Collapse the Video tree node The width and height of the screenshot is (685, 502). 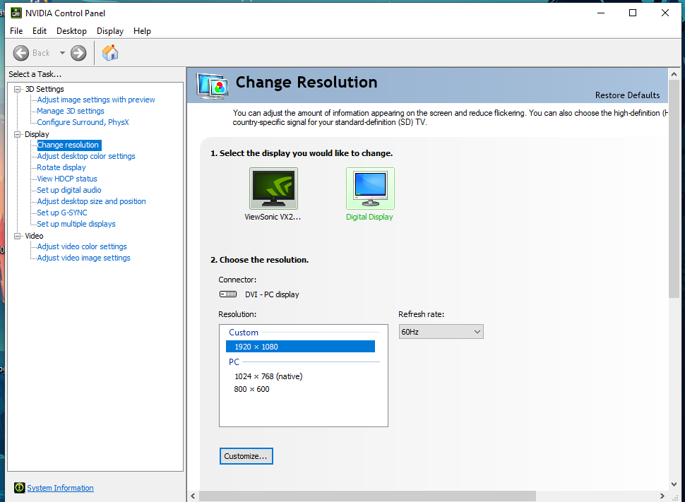pos(18,236)
